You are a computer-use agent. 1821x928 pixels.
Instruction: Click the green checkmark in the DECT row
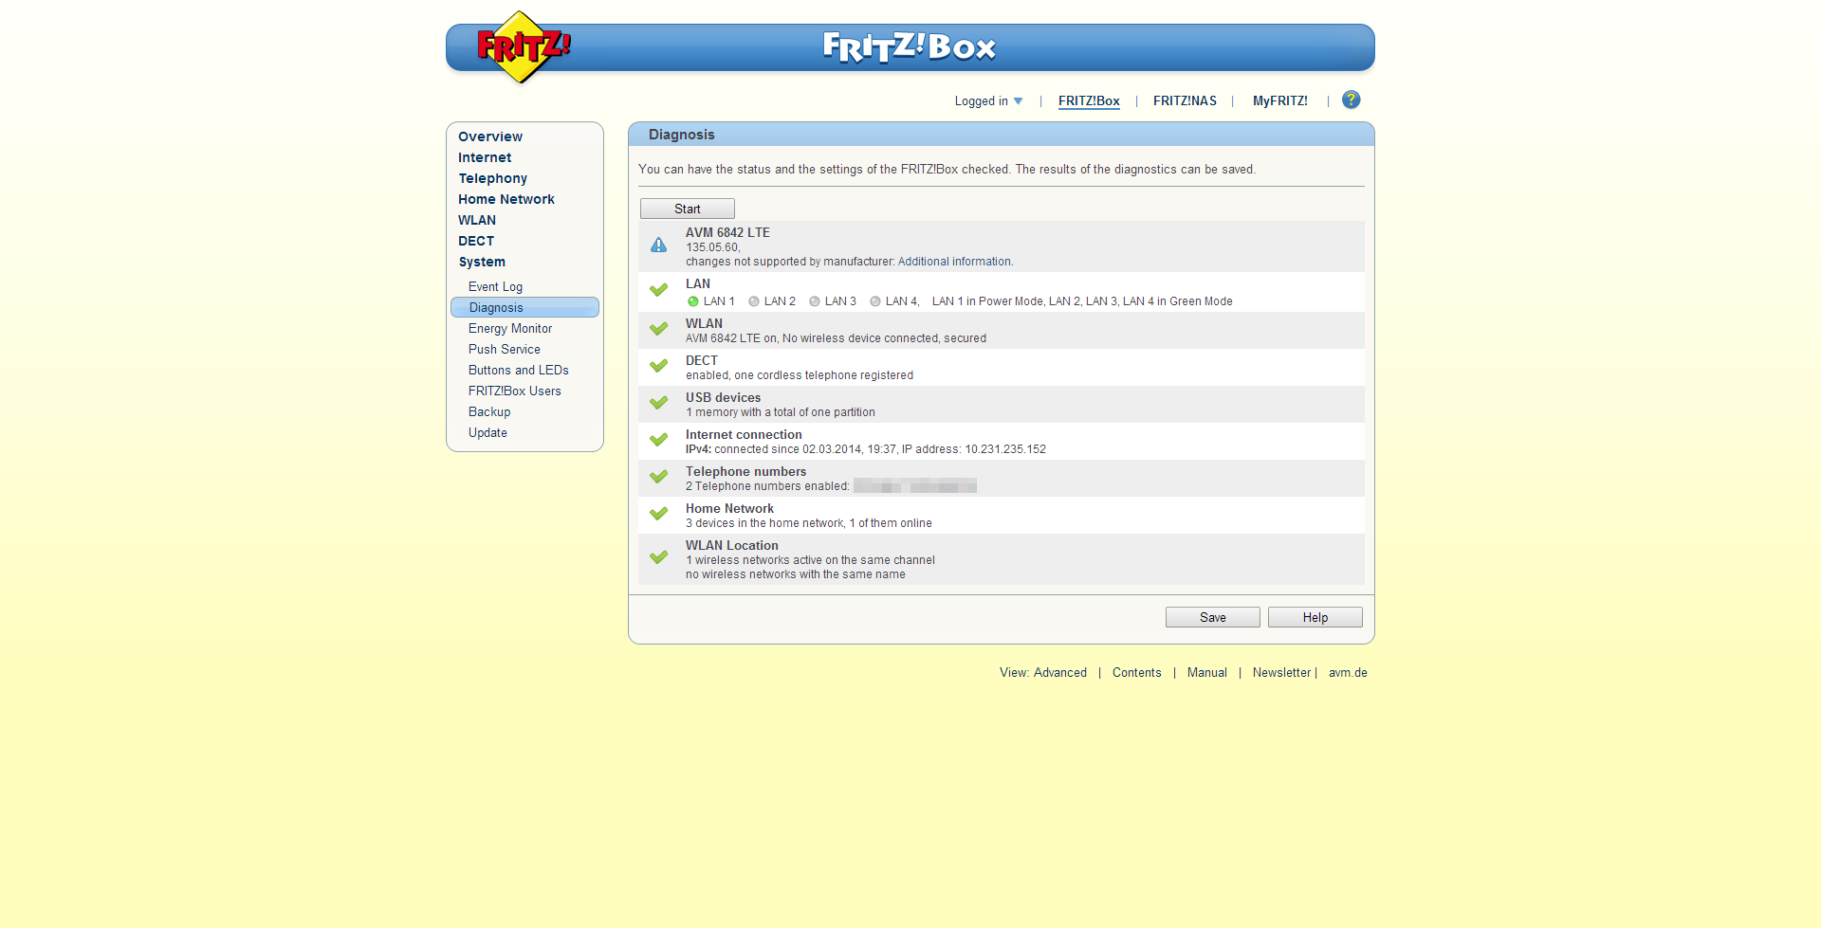(x=658, y=366)
